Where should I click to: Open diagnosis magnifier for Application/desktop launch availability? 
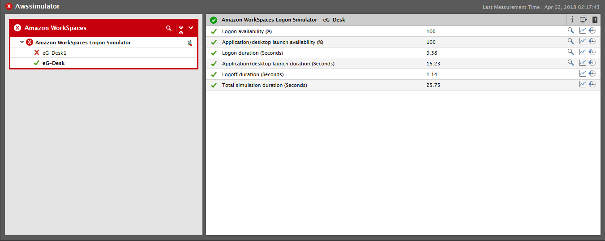point(571,41)
